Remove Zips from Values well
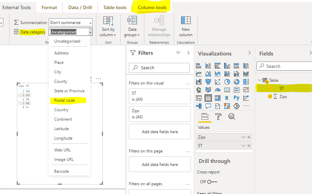The width and height of the screenshot is (312, 194). pyautogui.click(x=249, y=137)
